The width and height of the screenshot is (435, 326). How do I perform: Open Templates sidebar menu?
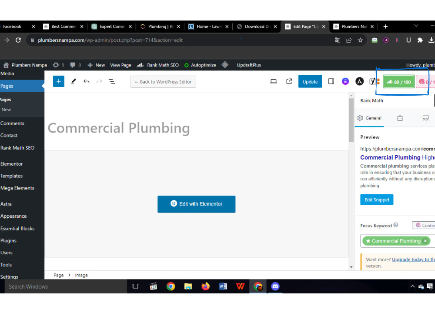pyautogui.click(x=11, y=176)
